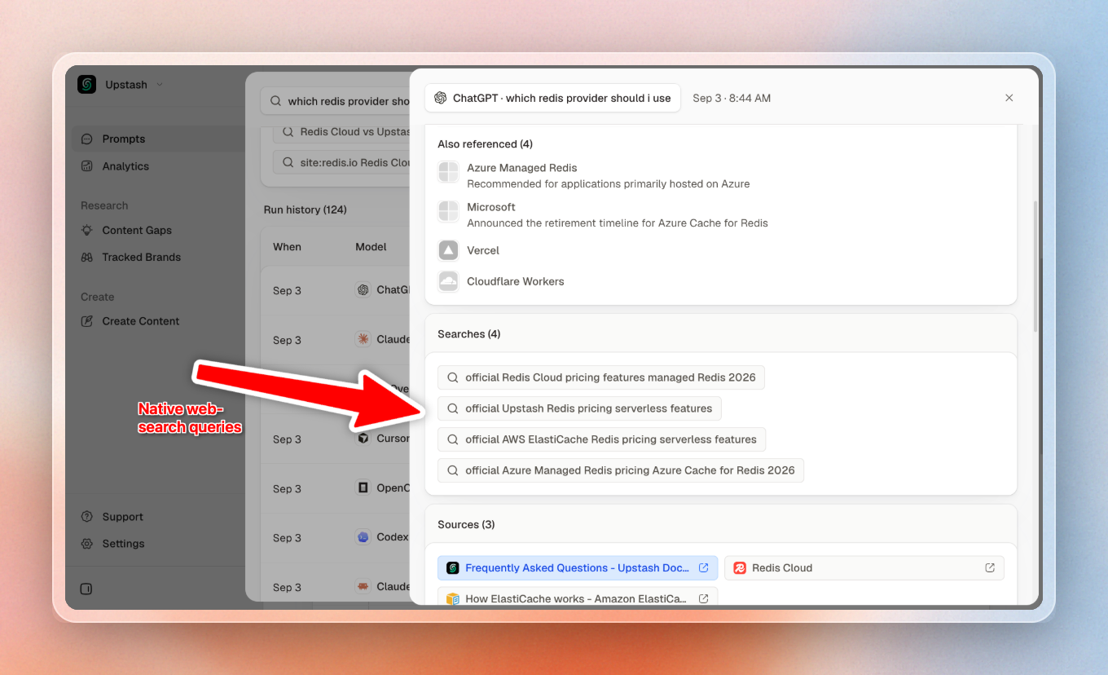Open the Redis Cloud source link
This screenshot has height=675, width=1108.
pyautogui.click(x=864, y=568)
